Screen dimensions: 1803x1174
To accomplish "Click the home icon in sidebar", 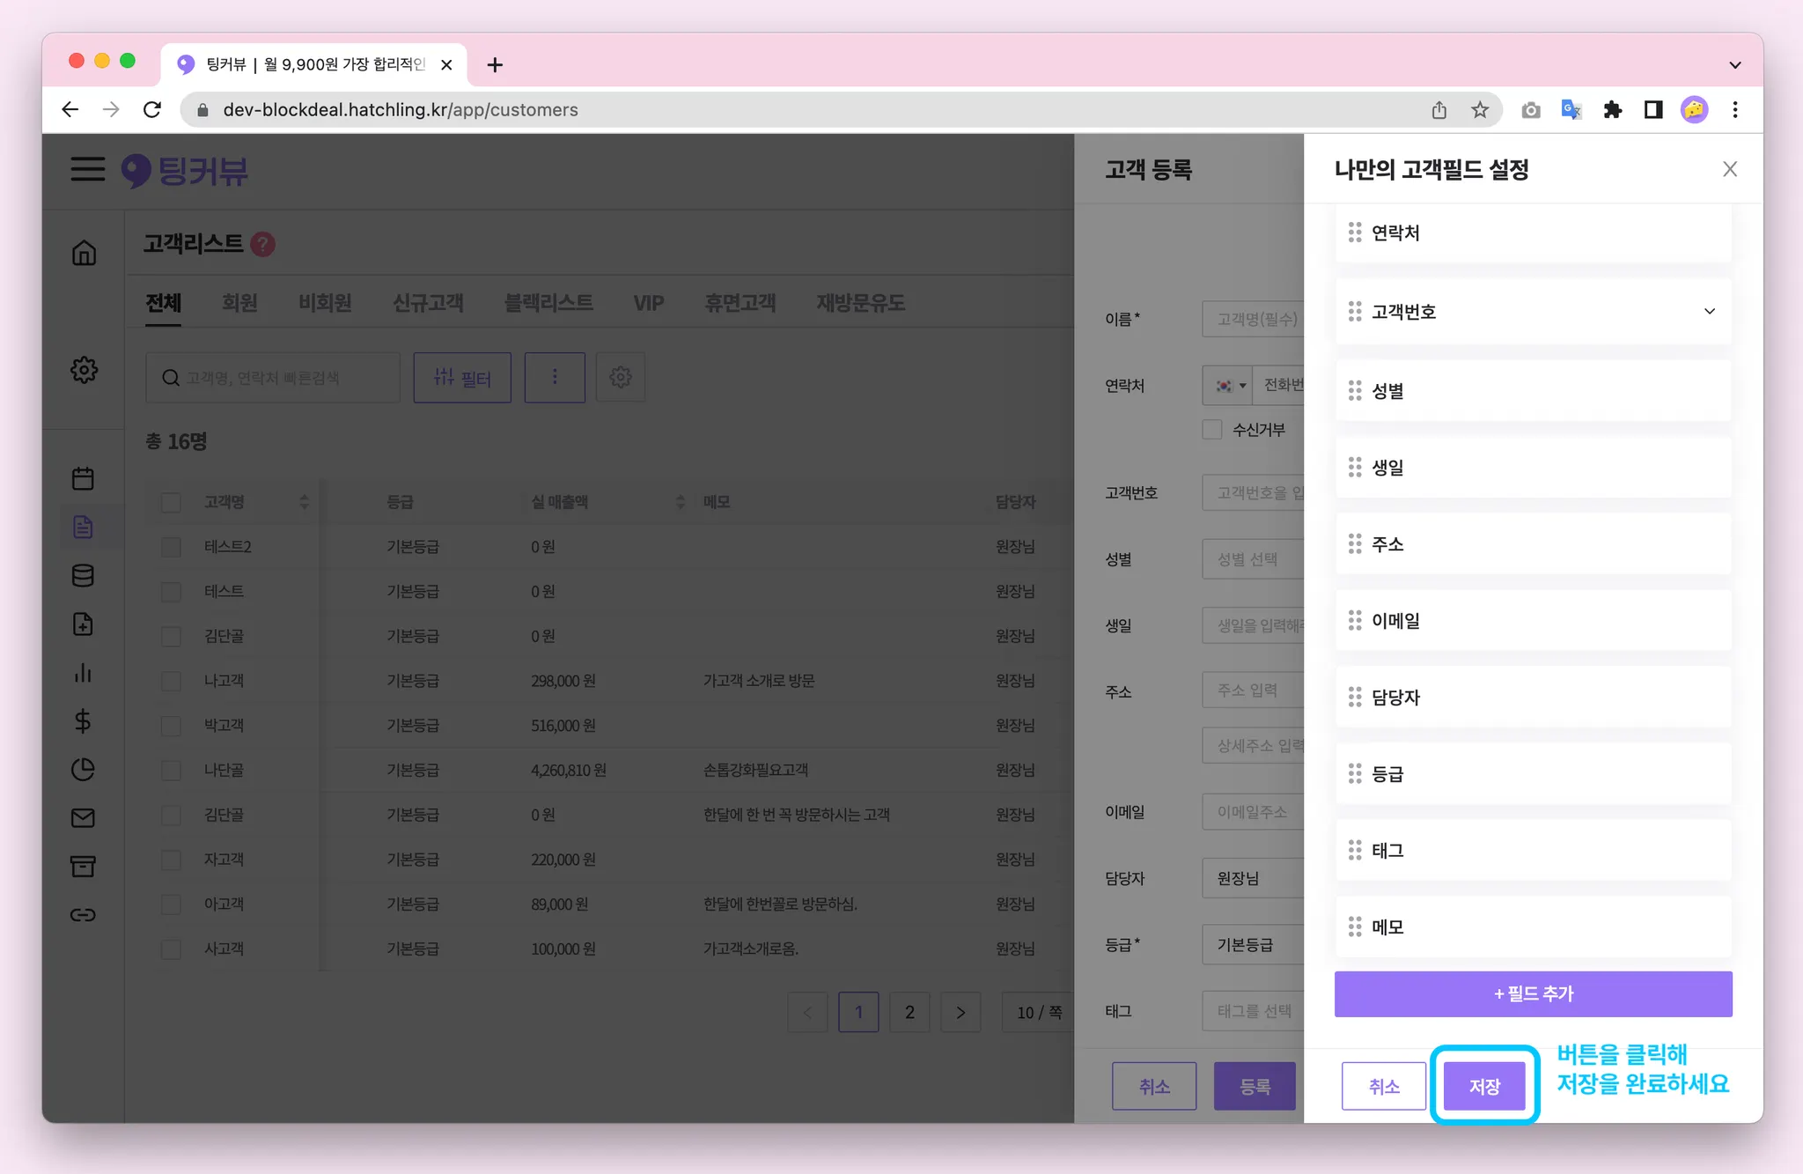I will 84,253.
